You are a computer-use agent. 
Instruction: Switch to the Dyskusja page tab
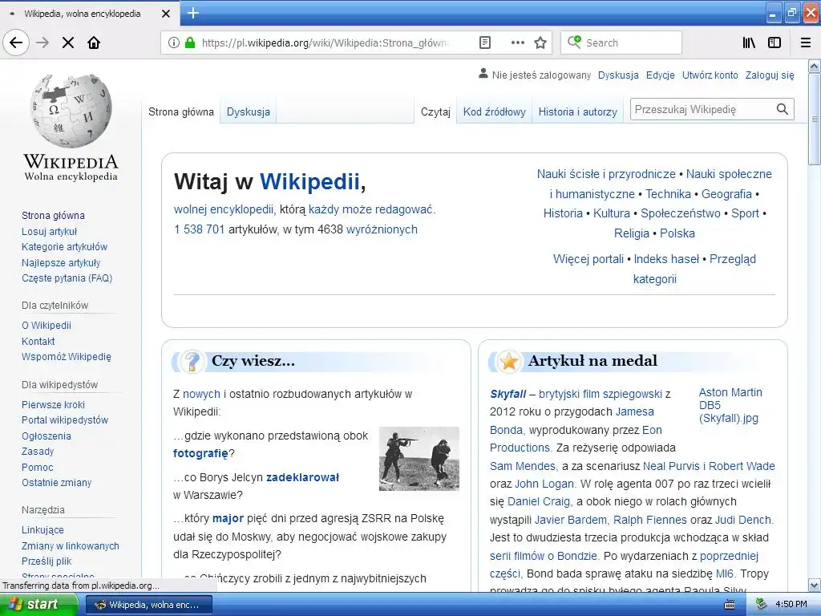[x=249, y=111]
